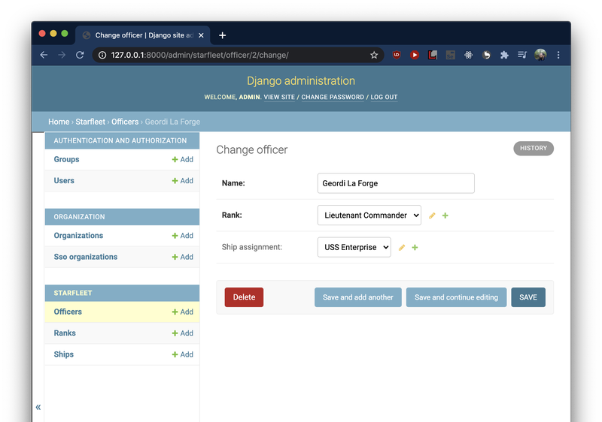Open Ranks in the sidebar

coord(65,333)
